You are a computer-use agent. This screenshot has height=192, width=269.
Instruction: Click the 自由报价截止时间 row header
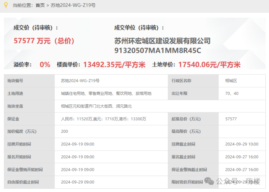(29, 182)
